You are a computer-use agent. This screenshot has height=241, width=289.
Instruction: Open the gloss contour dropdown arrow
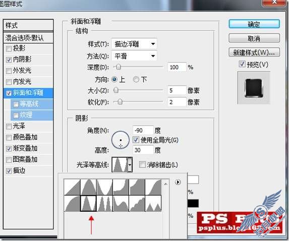pyautogui.click(x=130, y=164)
